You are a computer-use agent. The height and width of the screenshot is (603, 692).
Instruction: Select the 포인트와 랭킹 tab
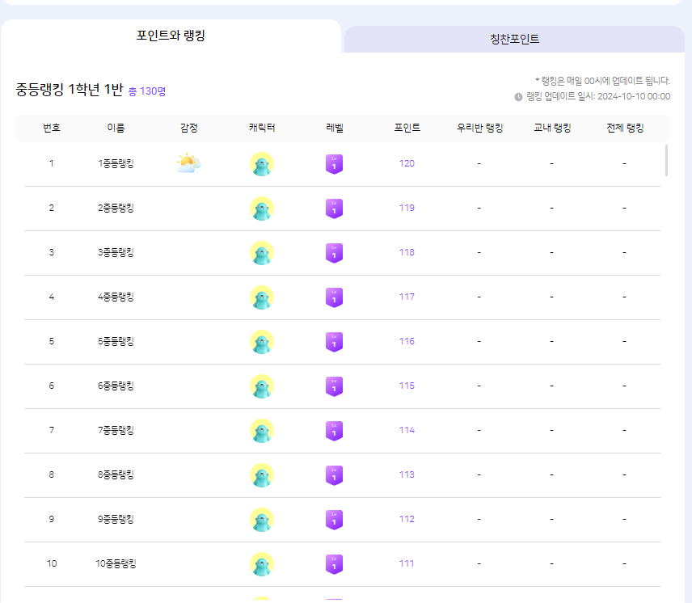tap(171, 36)
